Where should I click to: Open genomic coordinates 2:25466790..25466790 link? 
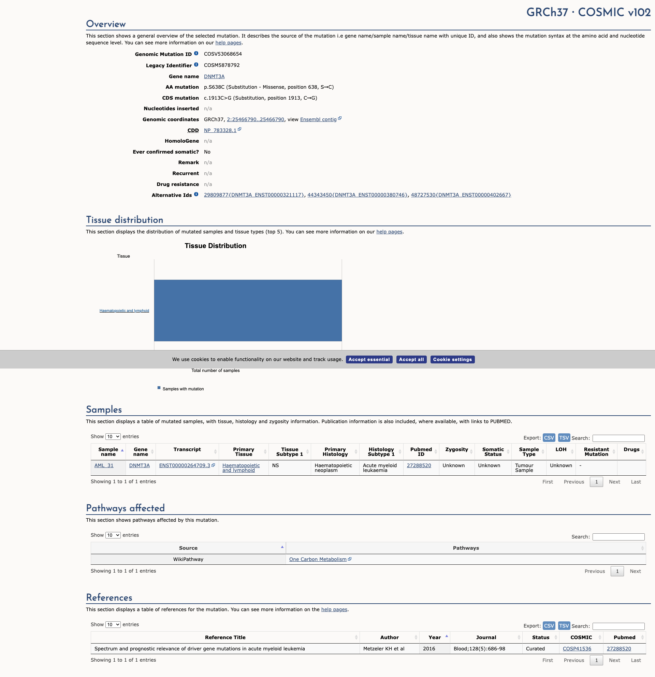[x=256, y=119]
